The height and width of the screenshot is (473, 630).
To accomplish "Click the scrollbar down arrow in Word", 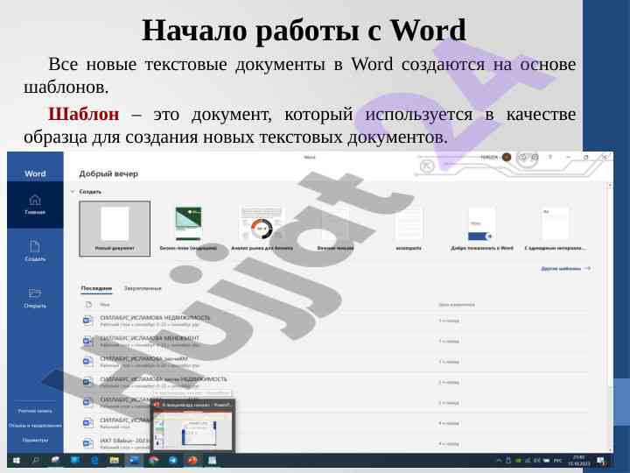I will pos(610,449).
